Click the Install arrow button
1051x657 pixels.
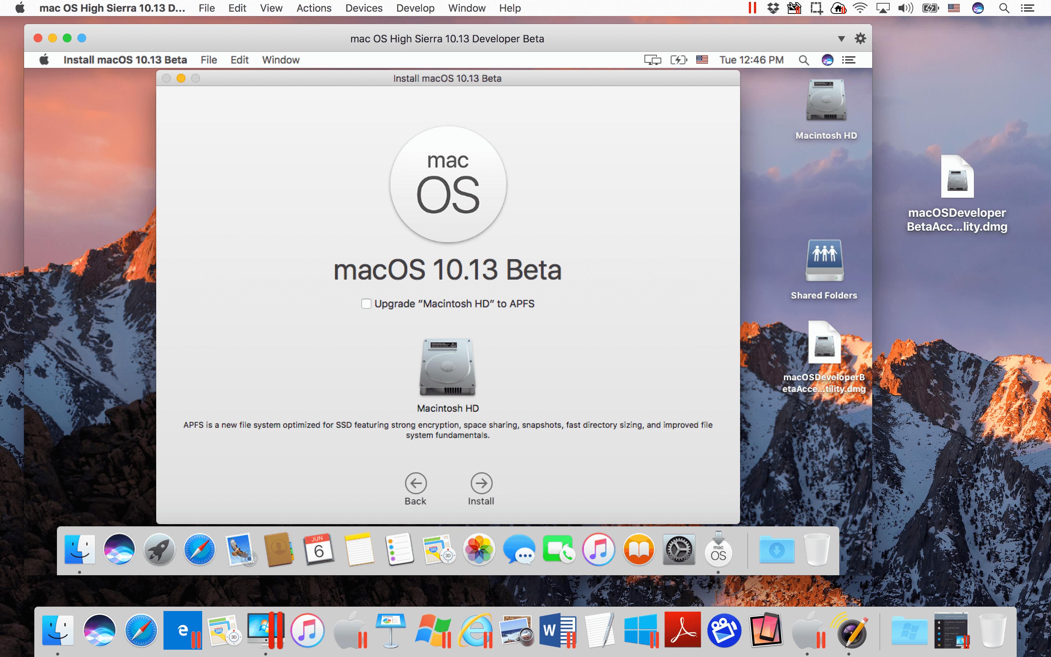[x=481, y=483]
